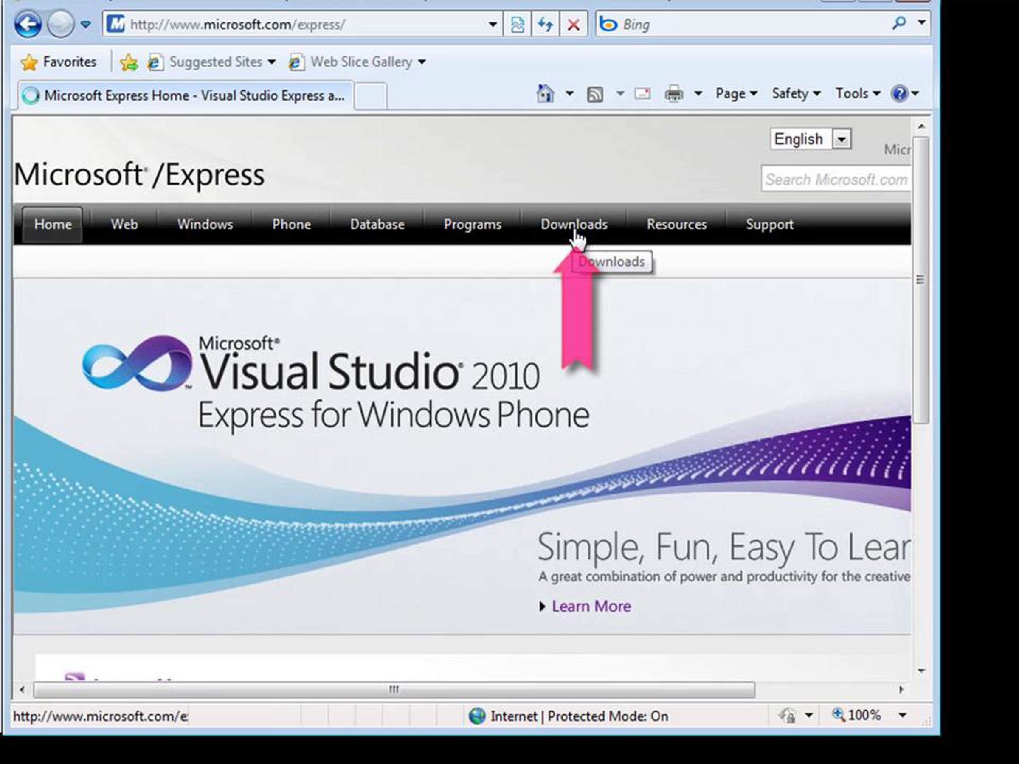
Task: Click the RSS feeds icon
Action: [x=595, y=94]
